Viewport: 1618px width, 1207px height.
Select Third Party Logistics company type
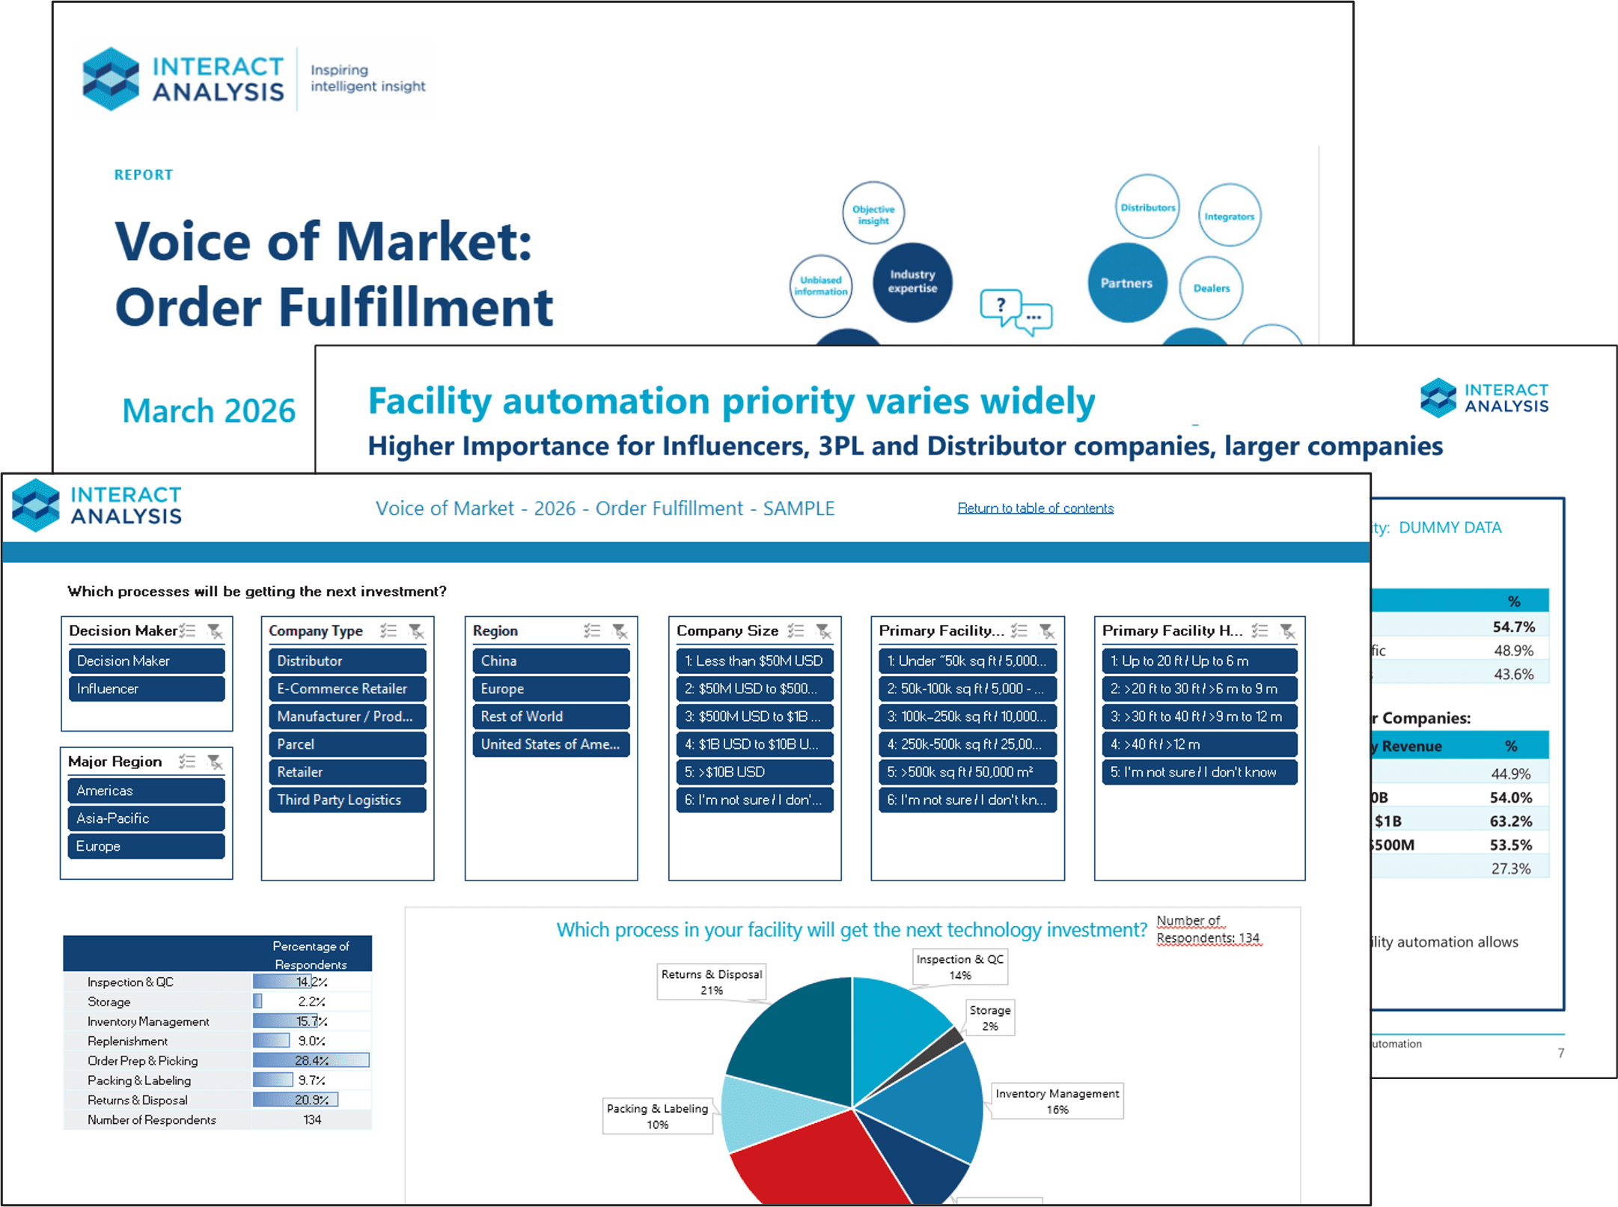point(347,800)
